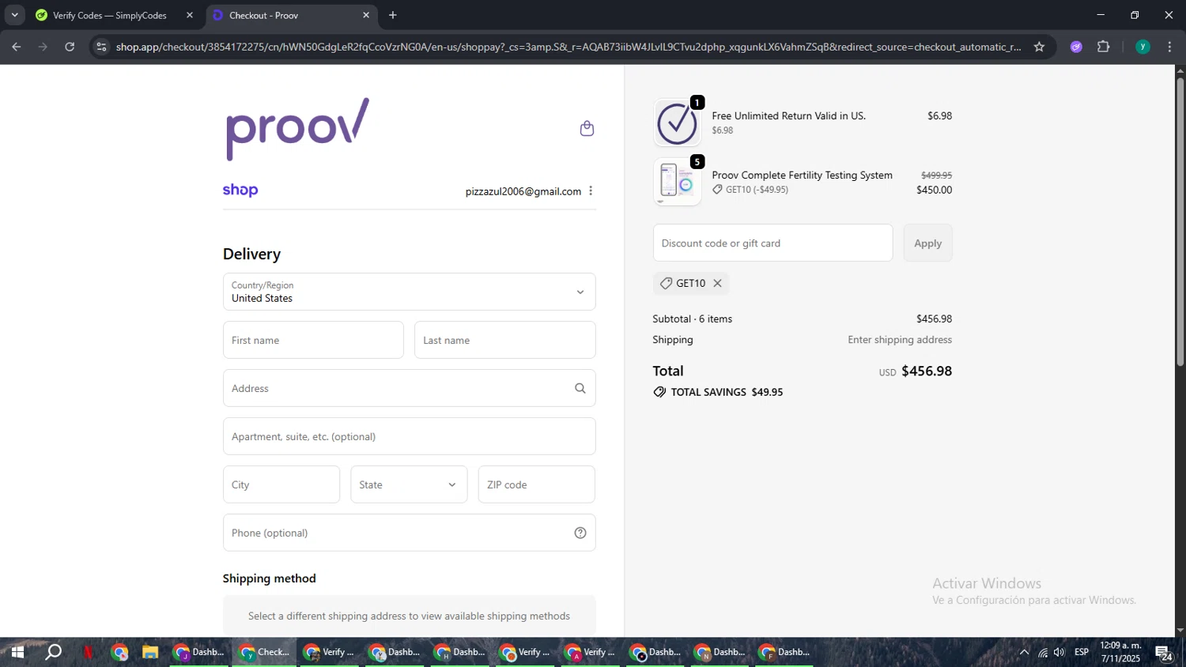This screenshot has height=667, width=1186.
Task: Click the Subtotal · 6 items label
Action: [692, 319]
